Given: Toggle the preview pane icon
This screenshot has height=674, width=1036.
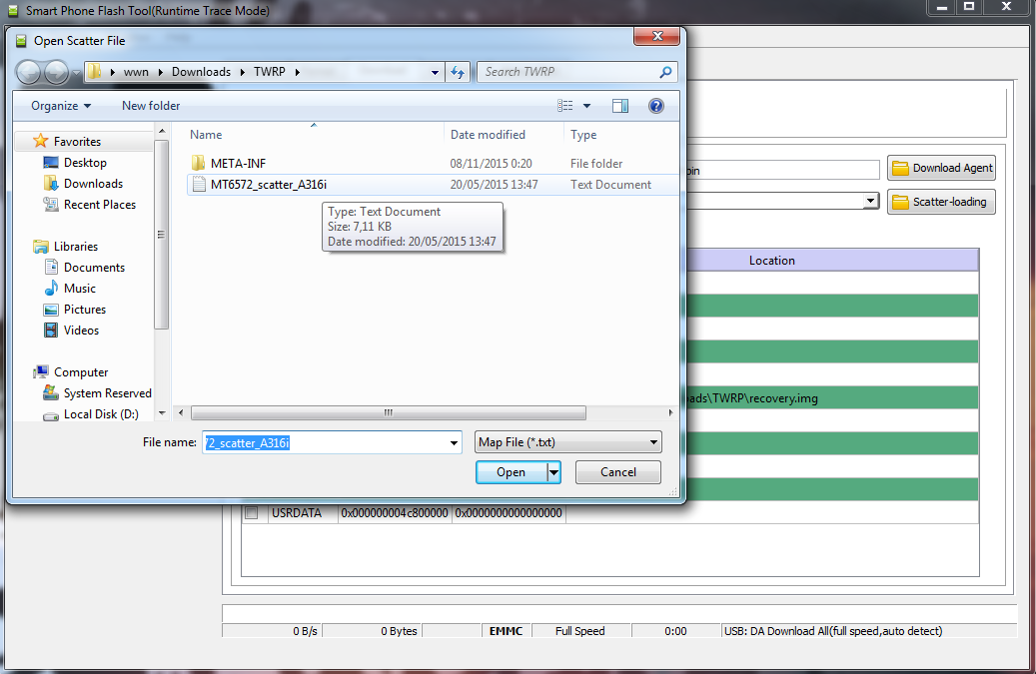Looking at the screenshot, I should (x=620, y=106).
